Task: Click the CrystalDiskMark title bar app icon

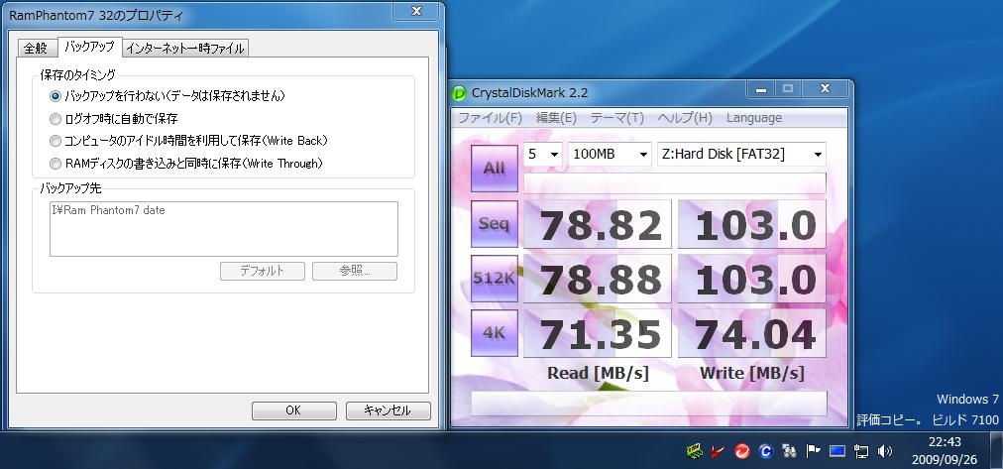Action: 459,93
